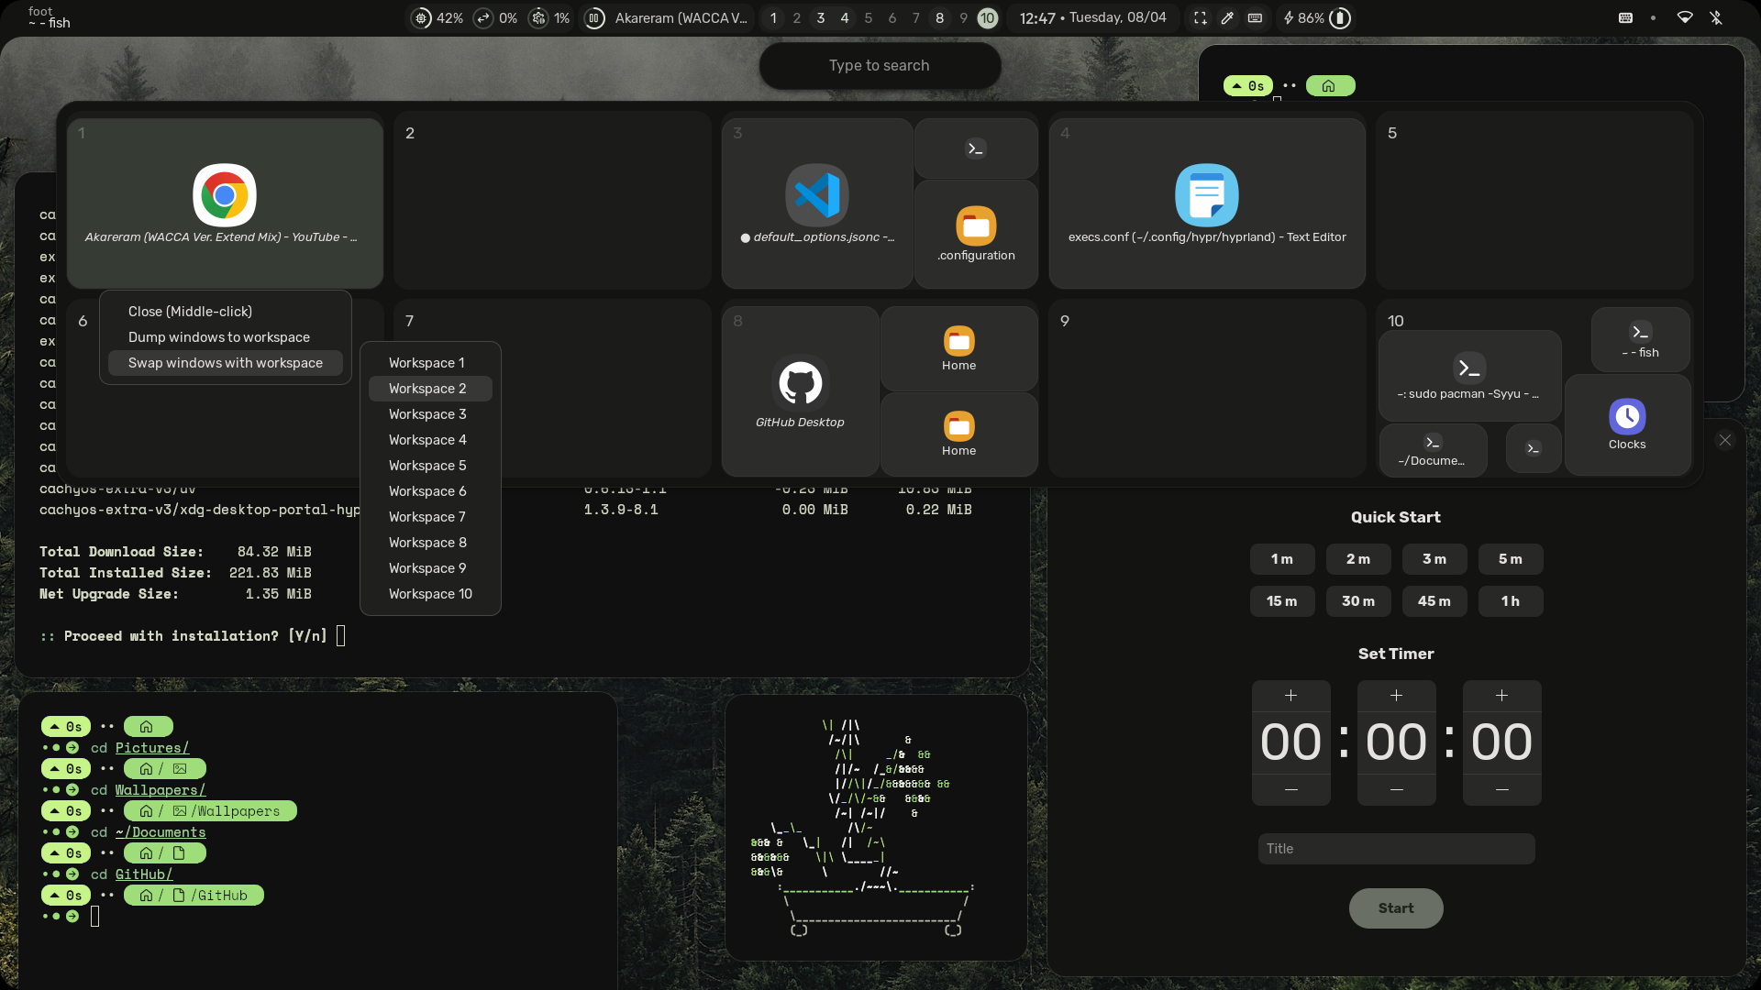Close the panel with the X beside Clocks
Image resolution: width=1761 pixels, height=990 pixels.
[x=1725, y=440]
